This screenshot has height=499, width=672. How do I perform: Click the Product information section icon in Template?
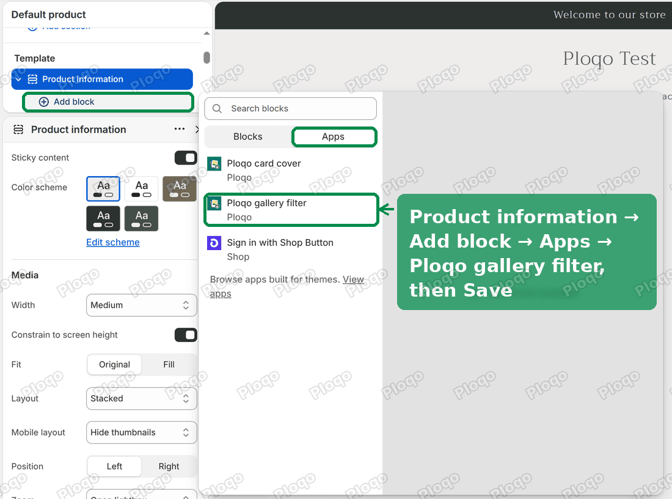(32, 79)
